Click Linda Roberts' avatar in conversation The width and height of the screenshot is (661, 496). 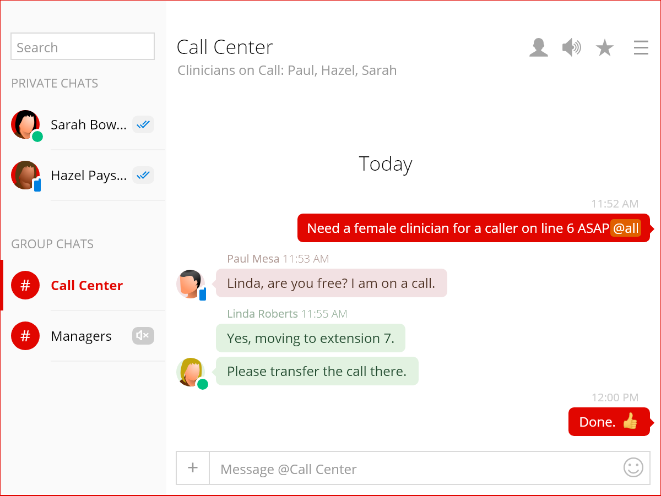pyautogui.click(x=191, y=372)
